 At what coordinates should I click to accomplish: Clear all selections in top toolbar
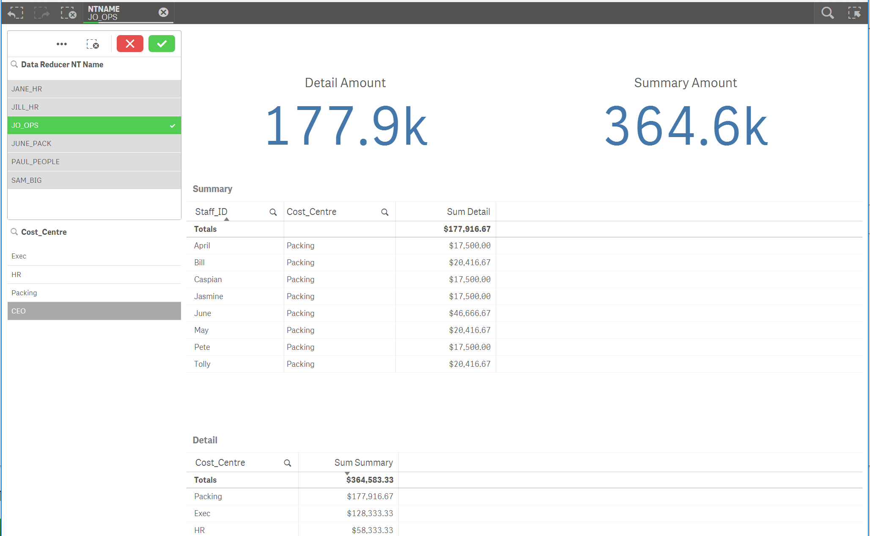pos(68,13)
